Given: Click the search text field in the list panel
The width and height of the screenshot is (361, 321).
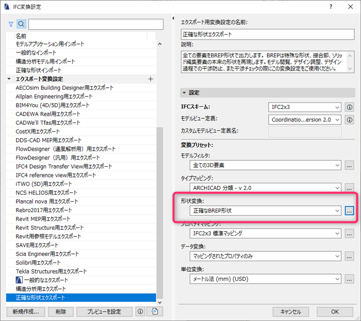Looking at the screenshot, I should click(96, 24).
